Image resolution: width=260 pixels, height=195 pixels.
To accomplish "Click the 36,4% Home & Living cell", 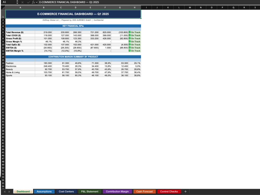I will click(135, 72).
